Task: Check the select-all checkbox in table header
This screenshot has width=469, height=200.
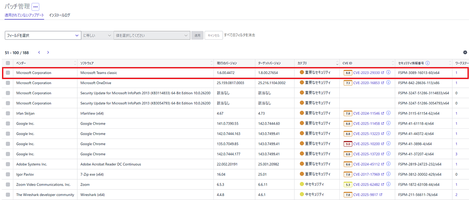Action: tap(8, 63)
